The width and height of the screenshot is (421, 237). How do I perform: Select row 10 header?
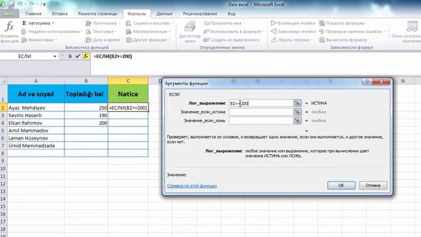click(x=3, y=169)
